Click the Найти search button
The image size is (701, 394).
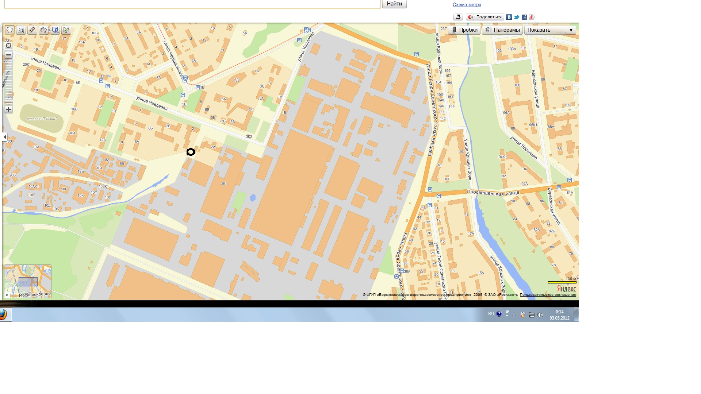(394, 4)
